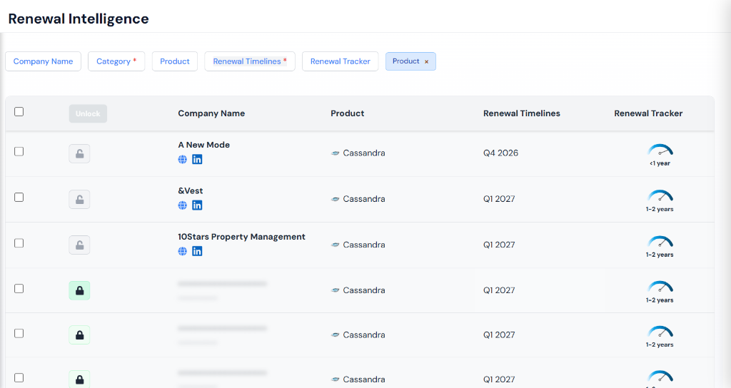Open the A New Mode company name

point(203,145)
